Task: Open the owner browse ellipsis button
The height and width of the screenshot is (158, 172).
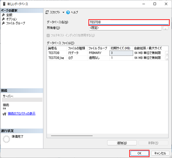Action: [x=165, y=28]
